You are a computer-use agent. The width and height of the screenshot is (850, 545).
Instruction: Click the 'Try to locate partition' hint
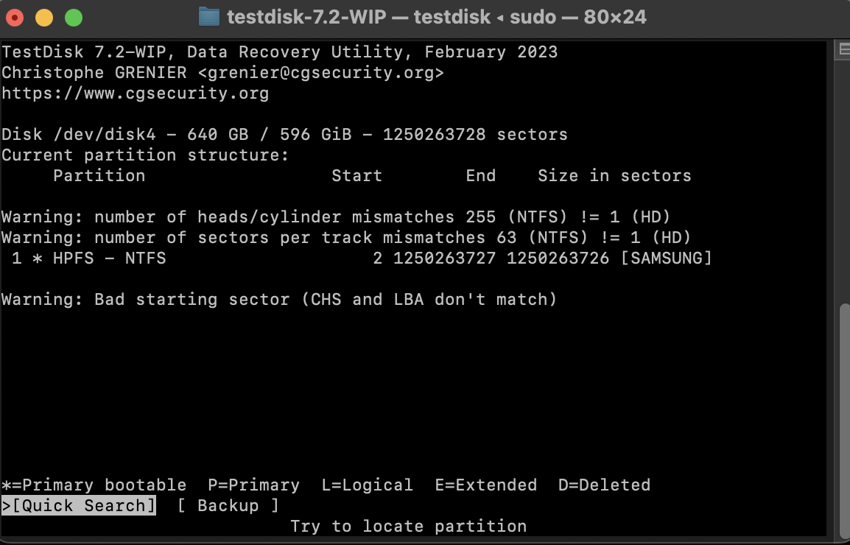[x=409, y=526]
